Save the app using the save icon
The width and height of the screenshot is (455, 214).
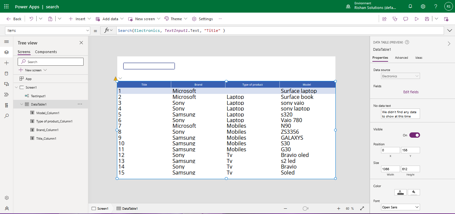[427, 19]
